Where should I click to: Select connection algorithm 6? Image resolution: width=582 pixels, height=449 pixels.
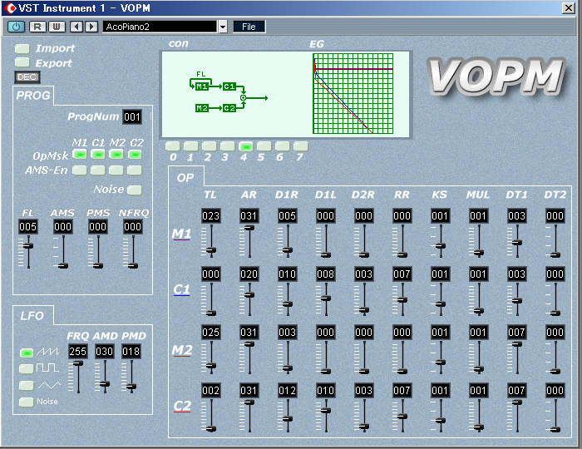coord(283,146)
